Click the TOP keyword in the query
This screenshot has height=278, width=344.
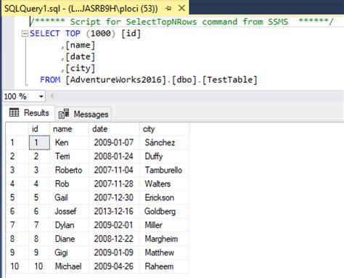73,33
